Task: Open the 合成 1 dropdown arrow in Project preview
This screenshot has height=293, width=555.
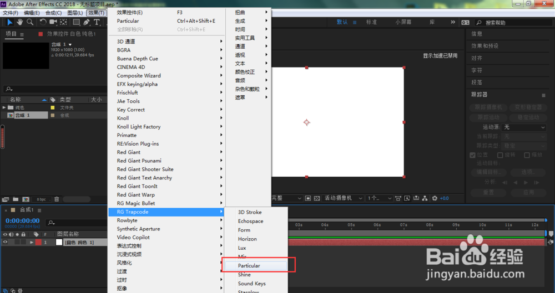Action: click(x=70, y=44)
